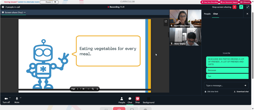Turn off the camera
The width and height of the screenshot is (254, 110).
pyautogui.click(x=6, y=100)
